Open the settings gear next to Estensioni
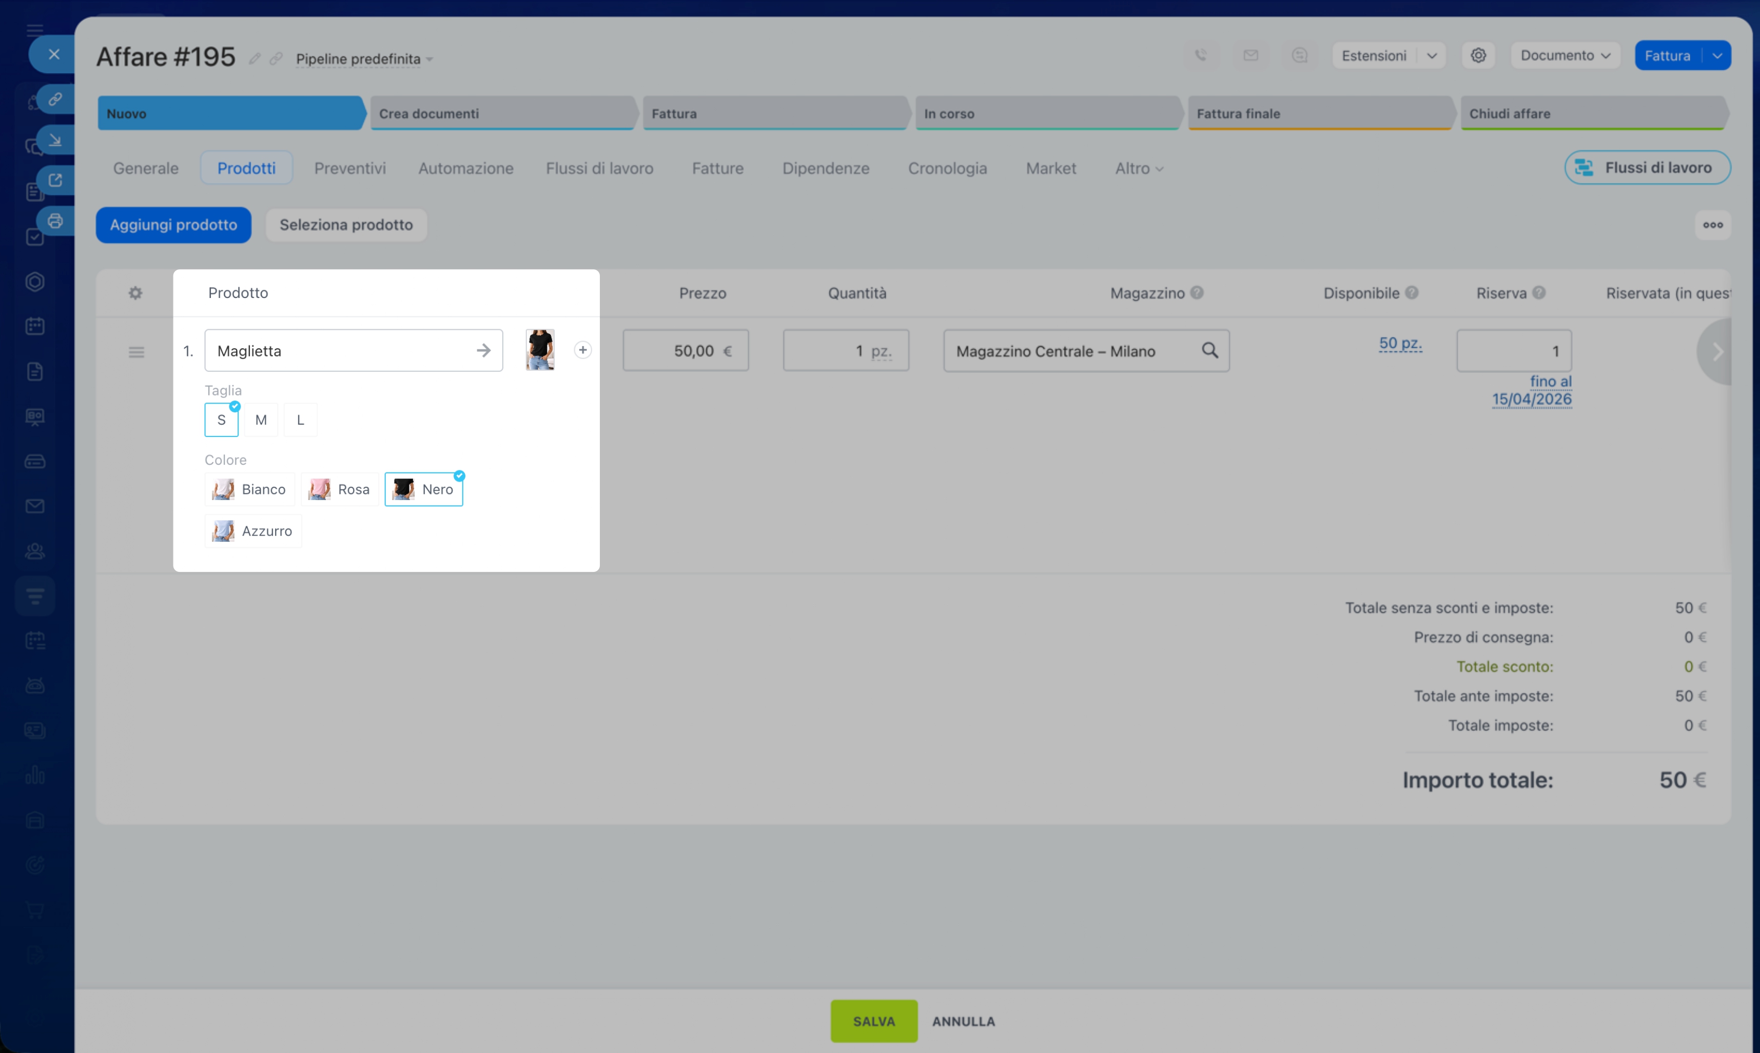Image resolution: width=1760 pixels, height=1053 pixels. [x=1478, y=55]
